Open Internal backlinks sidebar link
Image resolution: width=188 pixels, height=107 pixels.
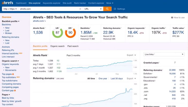tap(10, 53)
